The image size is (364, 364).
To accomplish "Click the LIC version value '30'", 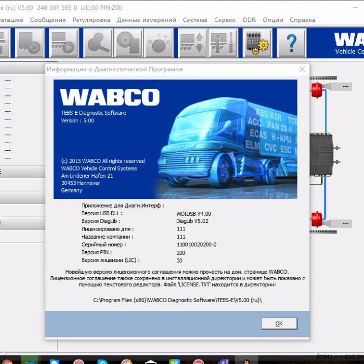I will 179,260.
